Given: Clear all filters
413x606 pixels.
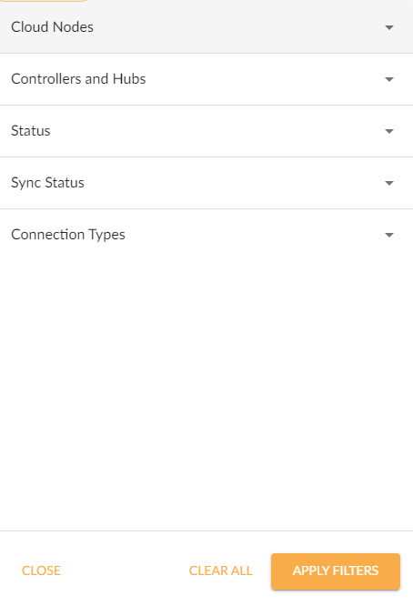Looking at the screenshot, I should [x=221, y=571].
